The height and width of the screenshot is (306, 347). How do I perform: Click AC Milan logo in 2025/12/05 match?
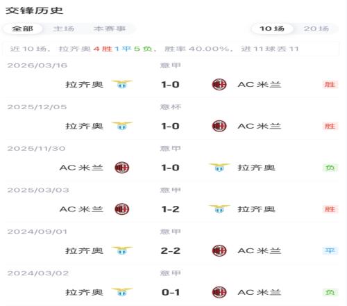click(219, 126)
